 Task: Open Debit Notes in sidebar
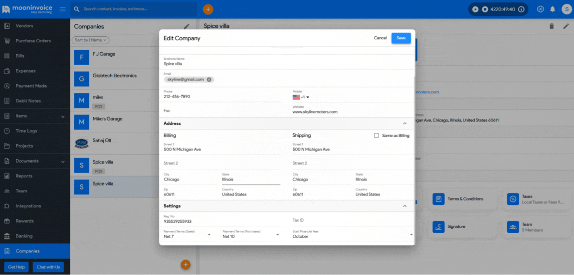35,101
